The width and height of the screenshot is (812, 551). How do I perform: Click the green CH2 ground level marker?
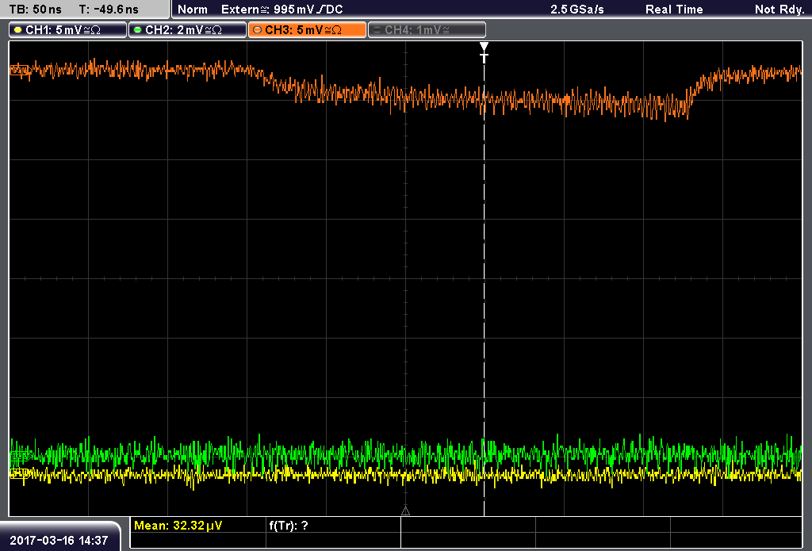[x=20, y=456]
